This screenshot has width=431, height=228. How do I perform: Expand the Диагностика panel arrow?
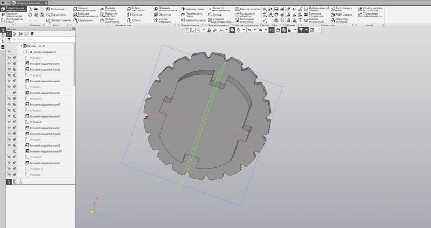353,25
